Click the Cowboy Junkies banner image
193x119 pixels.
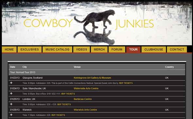coord(97,24)
